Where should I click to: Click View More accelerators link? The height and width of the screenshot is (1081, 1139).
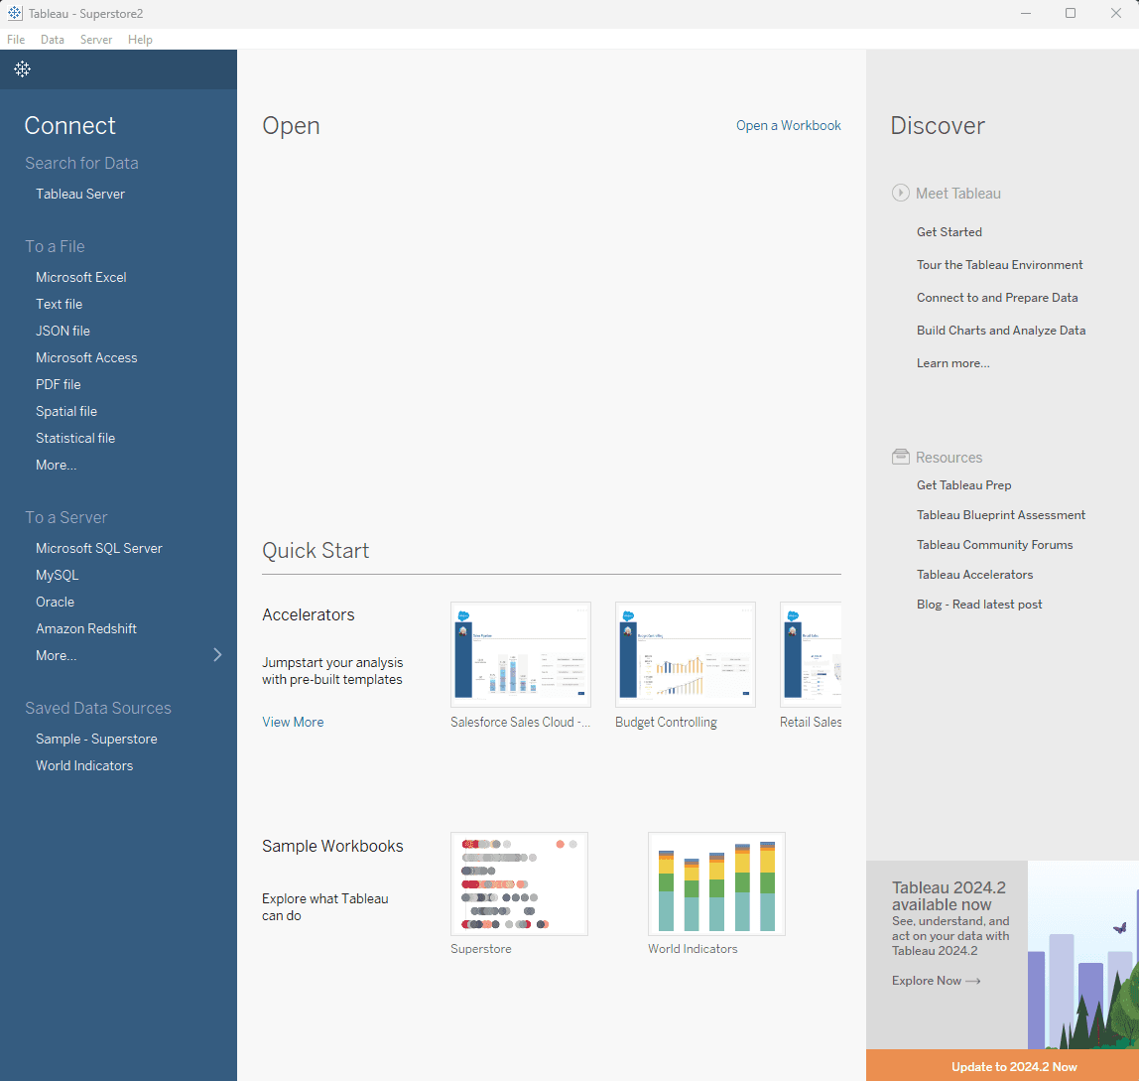pyautogui.click(x=293, y=722)
